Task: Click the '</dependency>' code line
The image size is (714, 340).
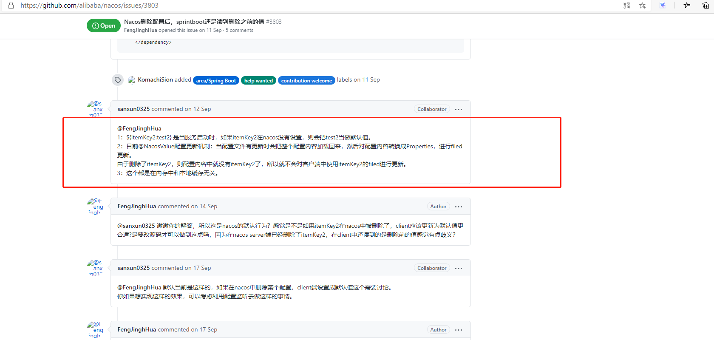Action: pyautogui.click(x=153, y=42)
